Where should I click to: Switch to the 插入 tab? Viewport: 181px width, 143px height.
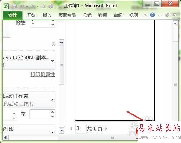47,15
